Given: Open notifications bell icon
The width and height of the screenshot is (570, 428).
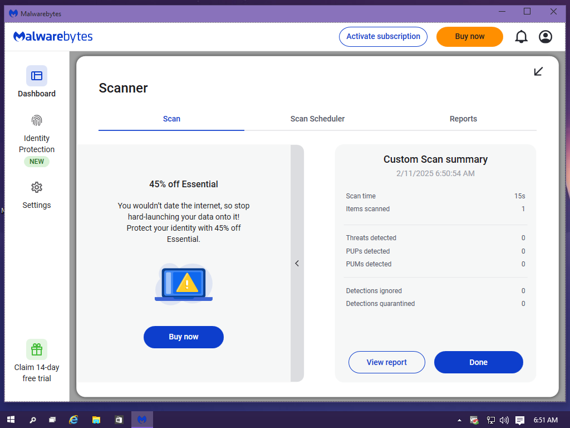Looking at the screenshot, I should (x=521, y=37).
